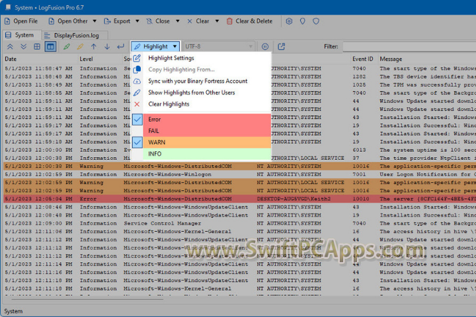Expand the Export dropdown arrow
The height and width of the screenshot is (317, 476).
click(x=138, y=21)
